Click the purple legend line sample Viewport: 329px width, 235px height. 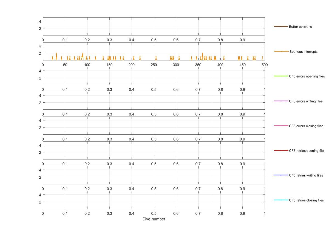pyautogui.click(x=281, y=101)
